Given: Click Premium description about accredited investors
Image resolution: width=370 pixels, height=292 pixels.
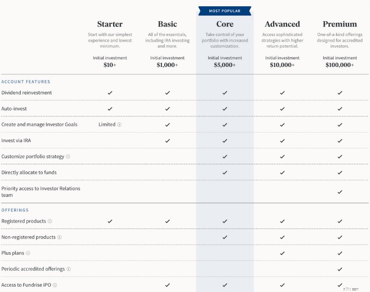Looking at the screenshot, I should pyautogui.click(x=340, y=40).
